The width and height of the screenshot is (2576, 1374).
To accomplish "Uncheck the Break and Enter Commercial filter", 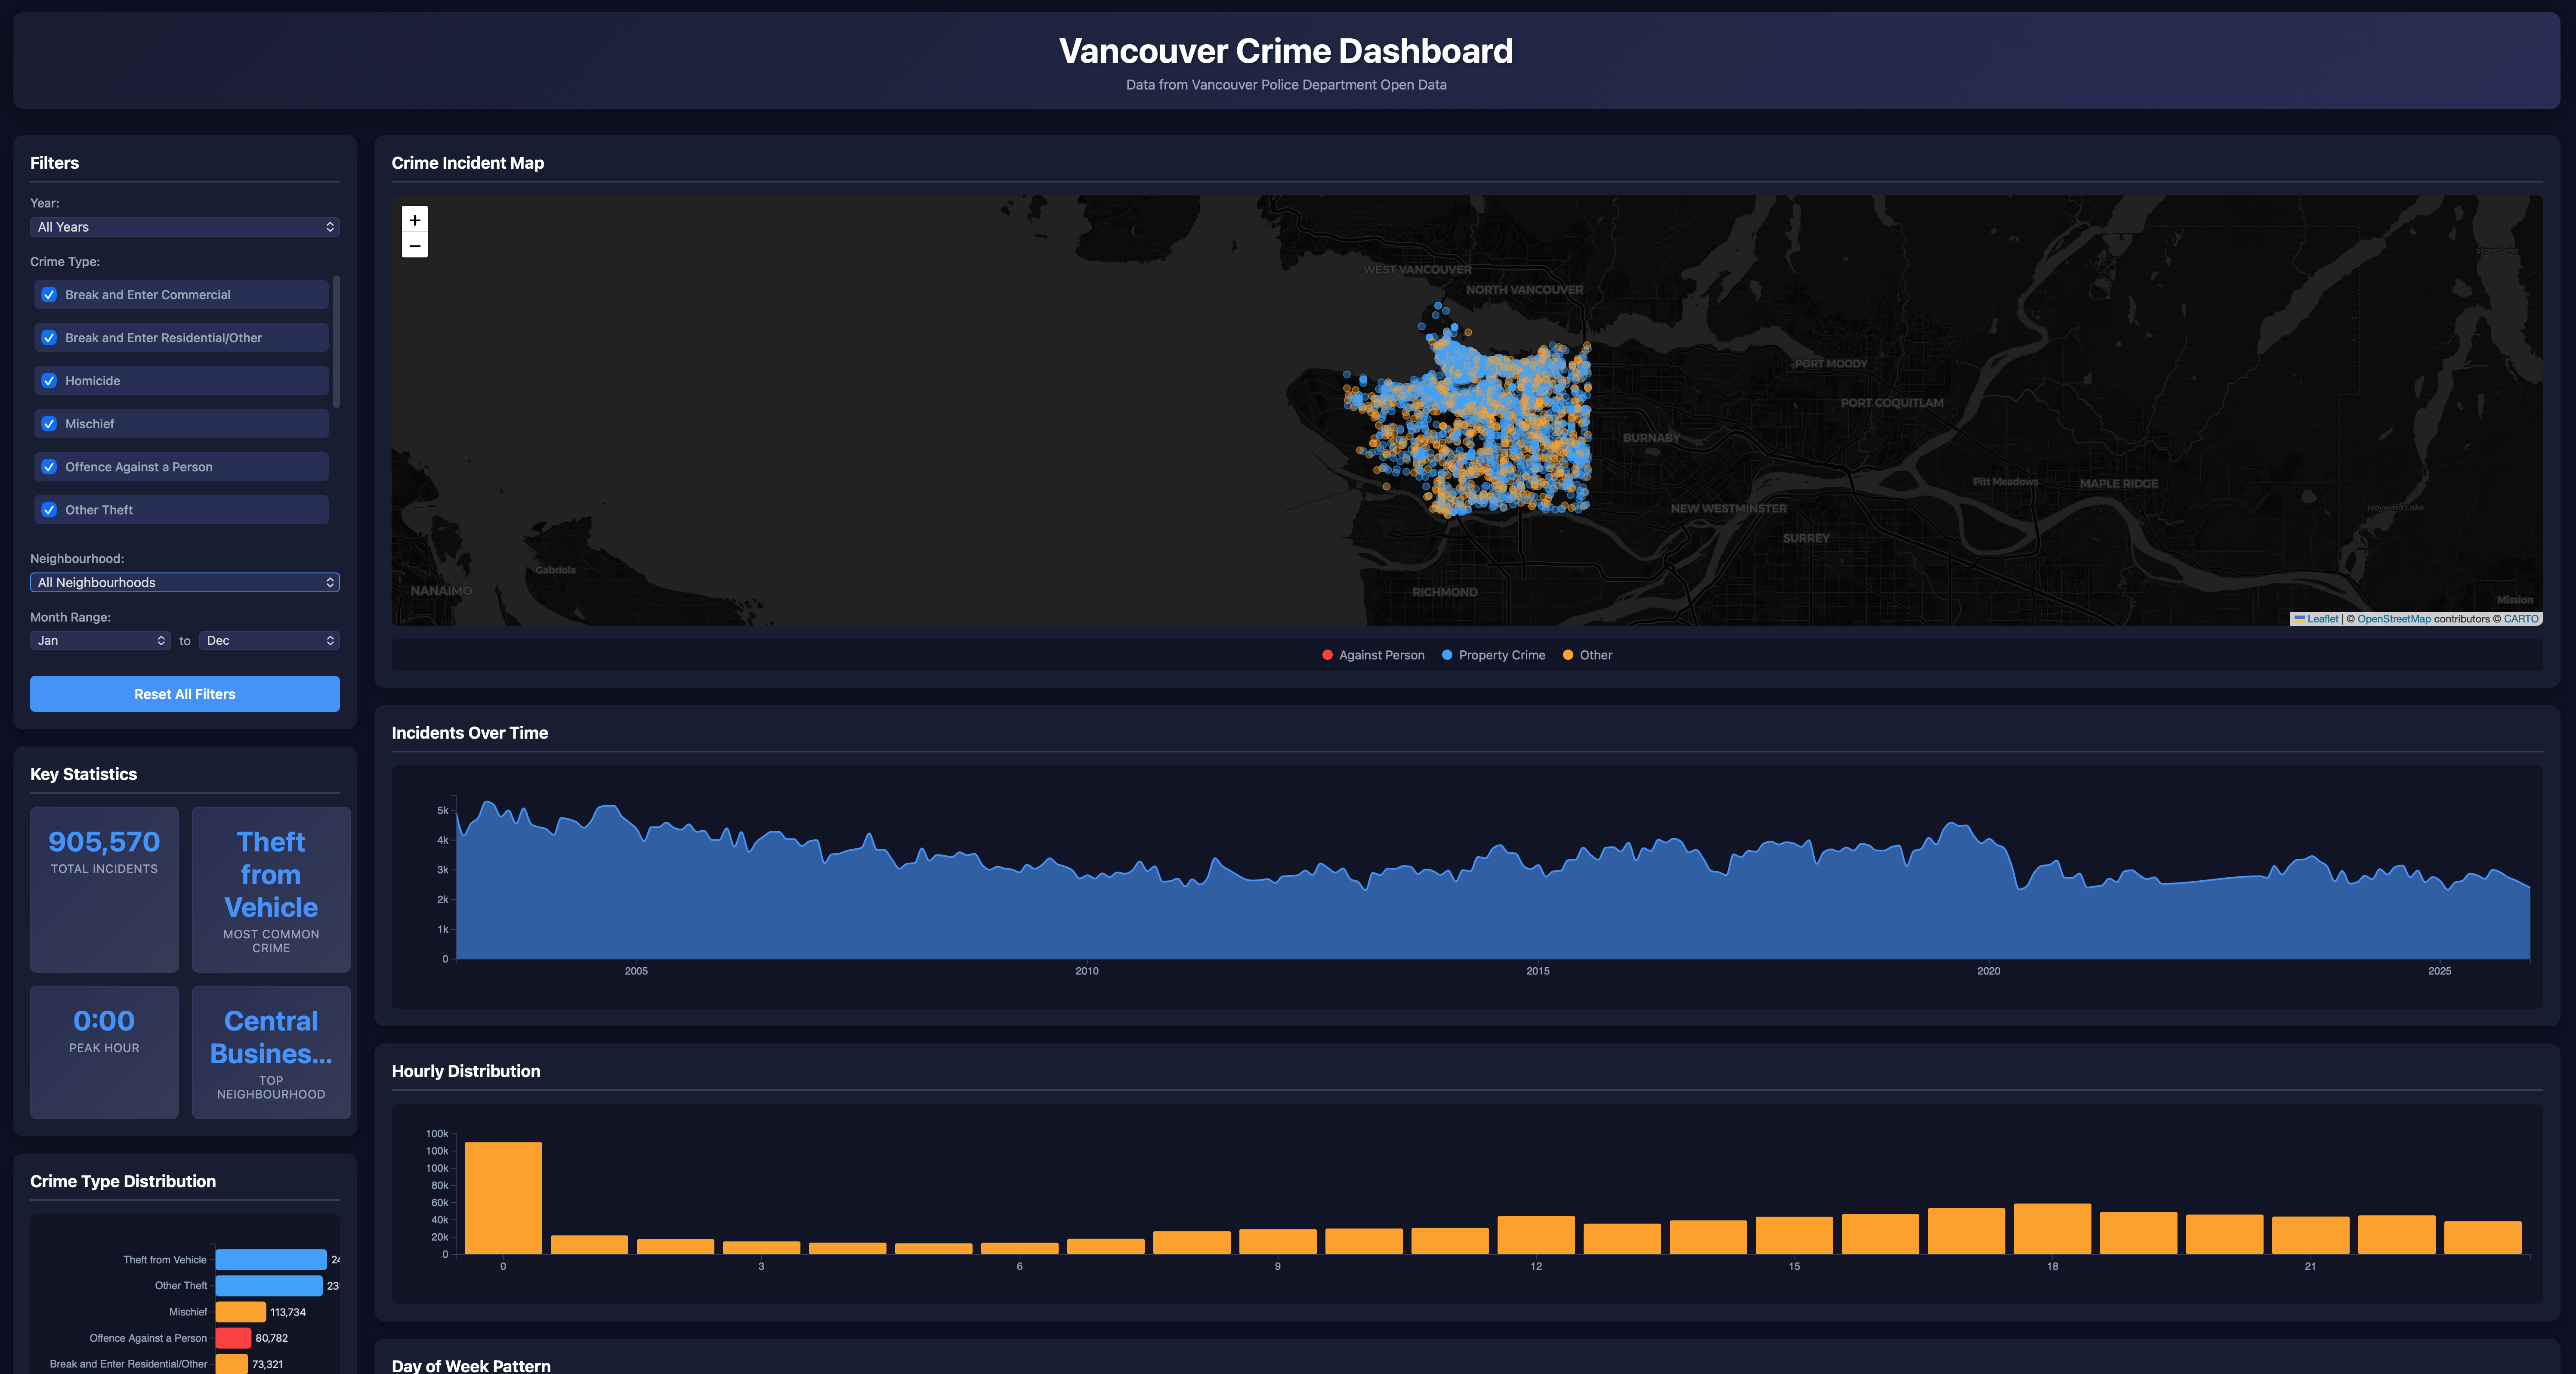I will pos(49,294).
